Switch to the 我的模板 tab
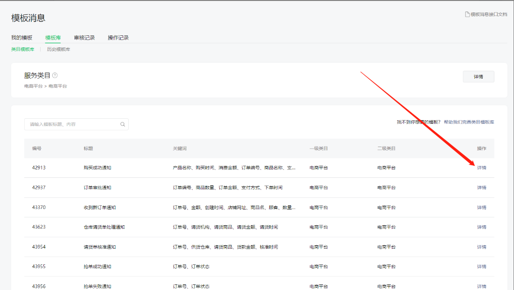Viewport: 514px width, 290px height. click(x=22, y=38)
